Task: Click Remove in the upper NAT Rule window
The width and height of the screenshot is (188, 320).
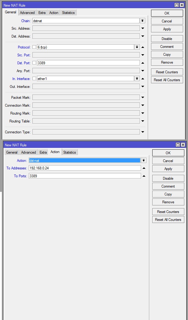Action: [167, 62]
